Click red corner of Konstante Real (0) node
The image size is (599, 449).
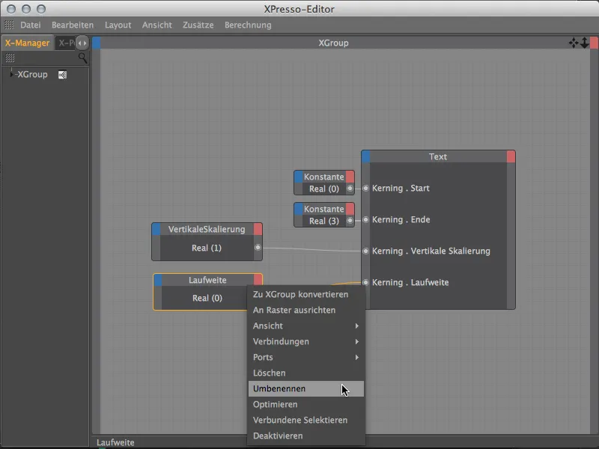350,177
